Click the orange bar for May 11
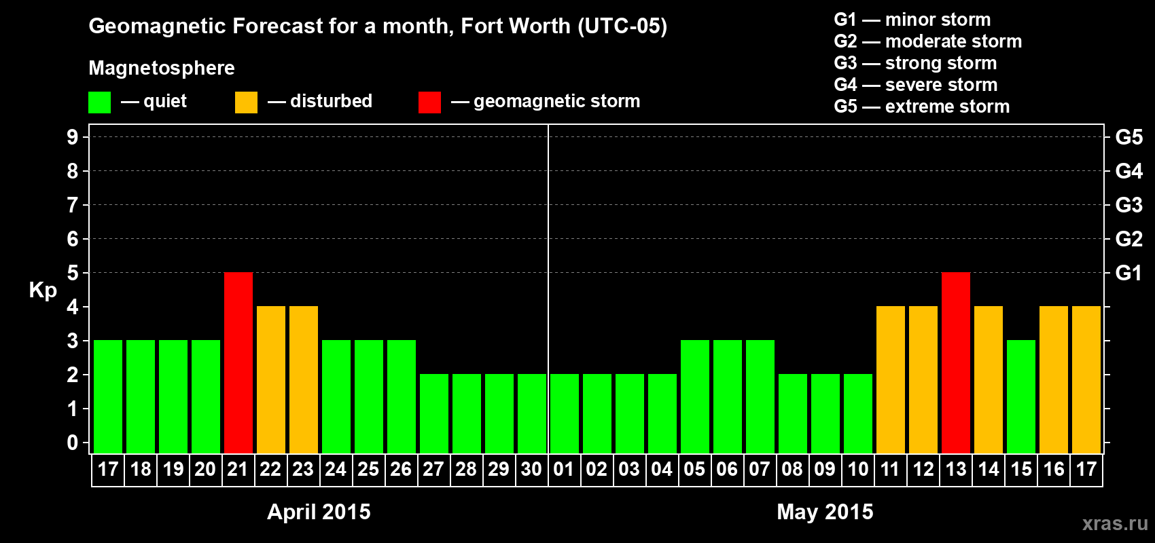Viewport: 1155px width, 543px height. click(x=891, y=379)
